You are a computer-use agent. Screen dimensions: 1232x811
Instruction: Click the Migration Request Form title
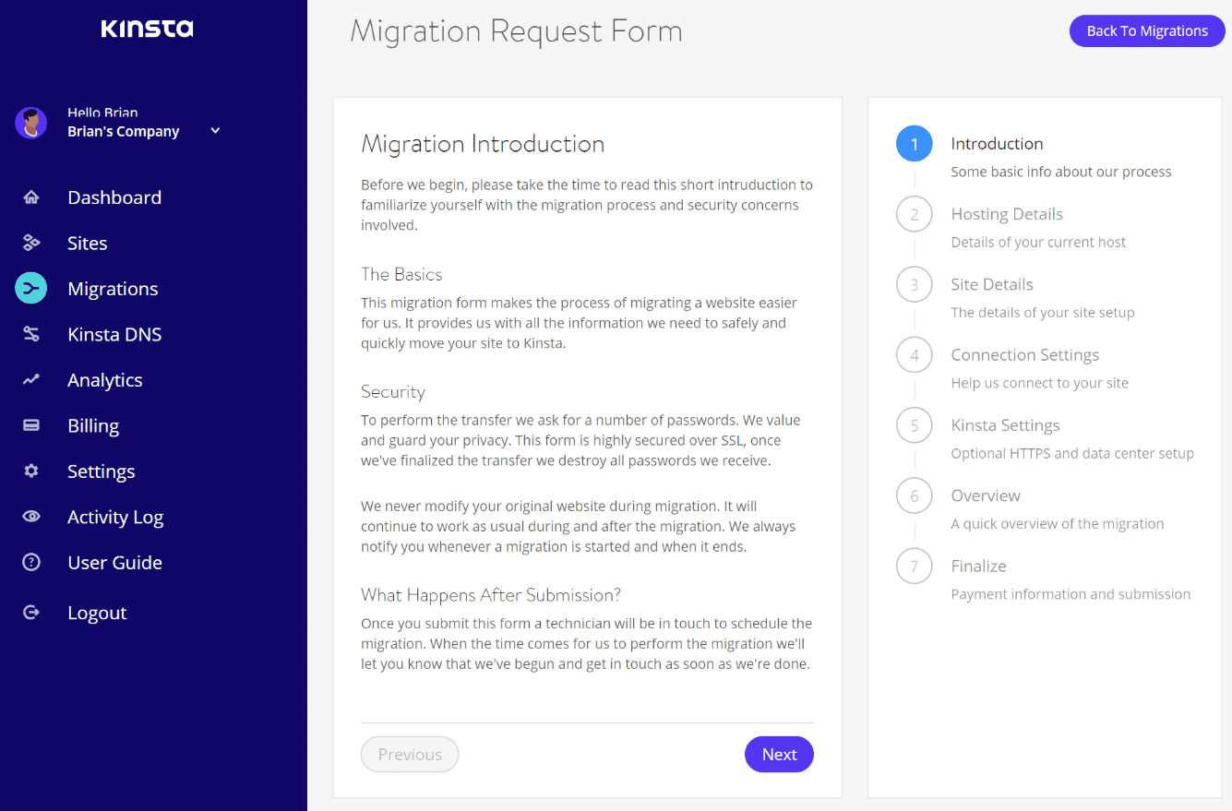tap(516, 31)
